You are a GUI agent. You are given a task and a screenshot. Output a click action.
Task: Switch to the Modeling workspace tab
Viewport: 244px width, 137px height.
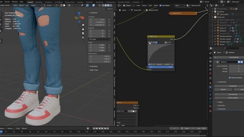pyautogui.click(x=39, y=2)
